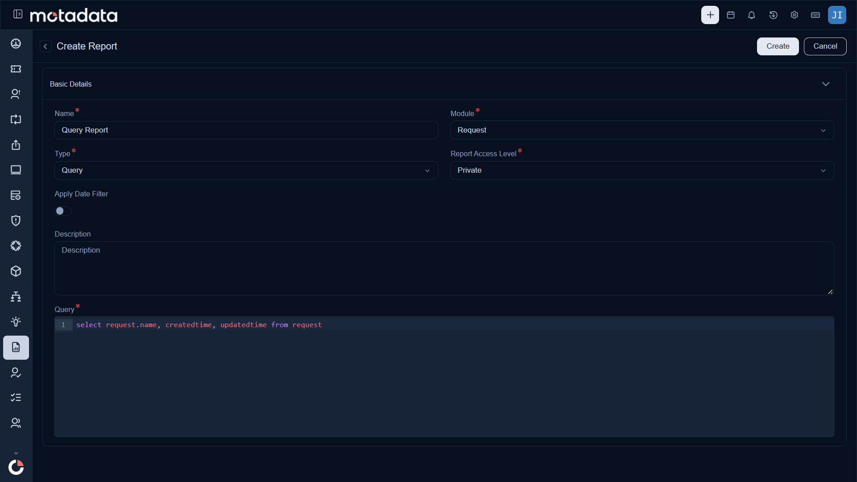Viewport: 857px width, 482px height.
Task: Open users group icon in sidebar
Action: pyautogui.click(x=16, y=423)
